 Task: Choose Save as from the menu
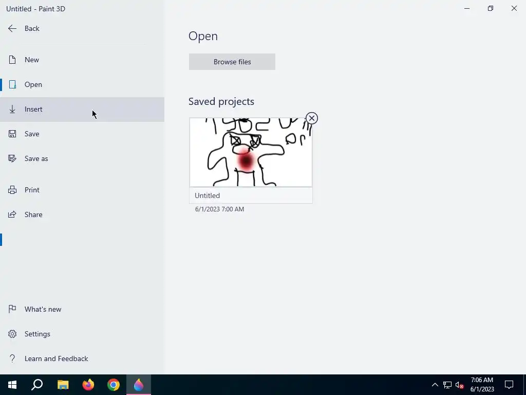[82, 158]
